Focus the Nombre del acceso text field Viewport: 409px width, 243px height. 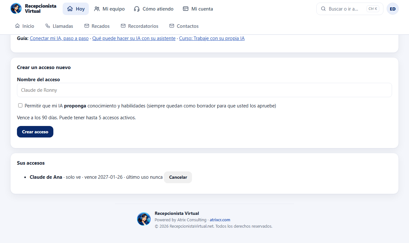(x=204, y=90)
